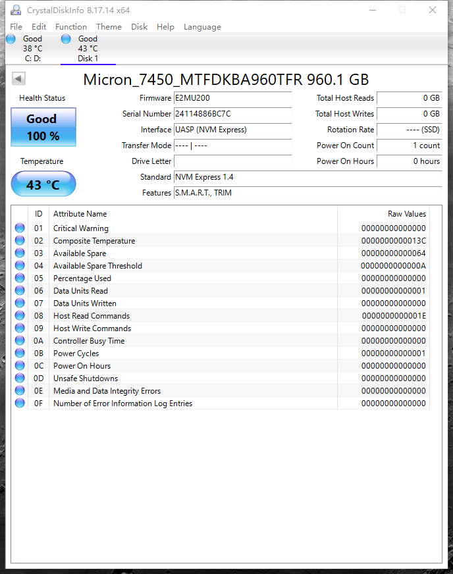
Task: Click status orb beside Critical Warning
Action: pyautogui.click(x=20, y=228)
